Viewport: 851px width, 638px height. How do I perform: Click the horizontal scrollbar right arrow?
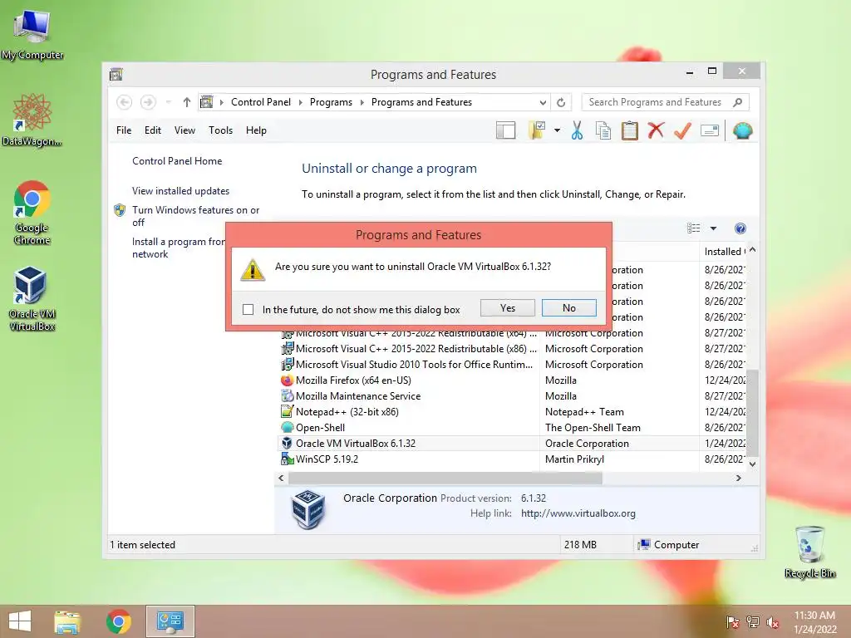pyautogui.click(x=738, y=478)
